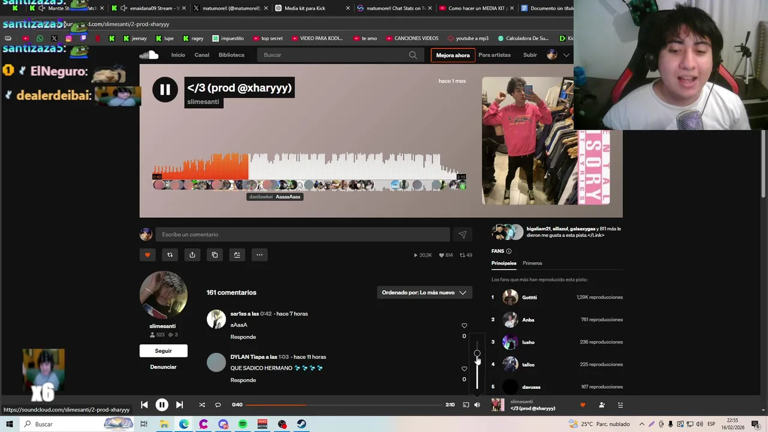Send comment using the paper plane icon

[x=462, y=235]
